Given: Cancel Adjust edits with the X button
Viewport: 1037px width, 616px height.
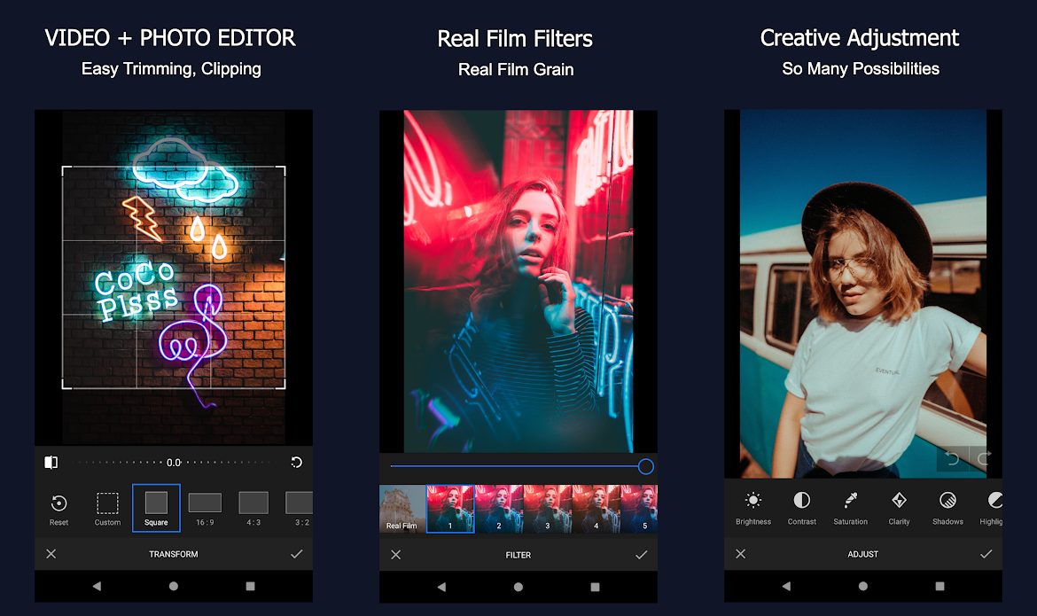Looking at the screenshot, I should (x=741, y=554).
